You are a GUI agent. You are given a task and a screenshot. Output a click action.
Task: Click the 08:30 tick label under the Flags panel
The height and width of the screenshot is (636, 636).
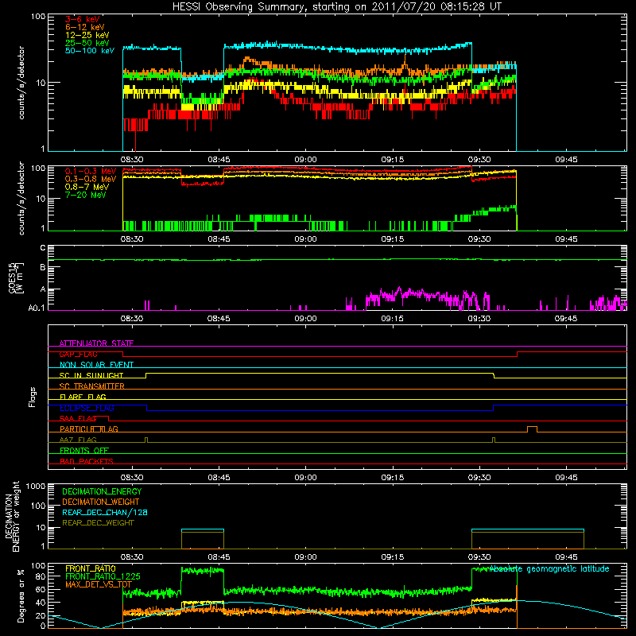click(132, 478)
